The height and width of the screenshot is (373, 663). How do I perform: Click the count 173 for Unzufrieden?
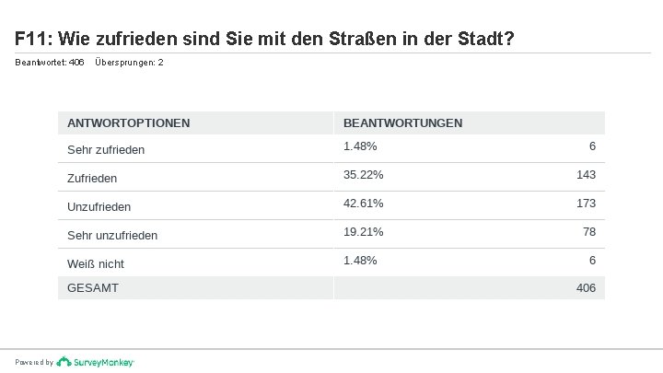click(x=586, y=204)
